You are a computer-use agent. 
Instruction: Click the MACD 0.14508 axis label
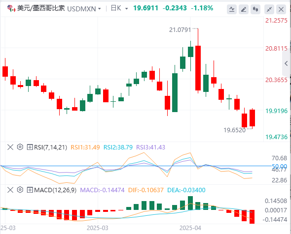[x=276, y=201]
